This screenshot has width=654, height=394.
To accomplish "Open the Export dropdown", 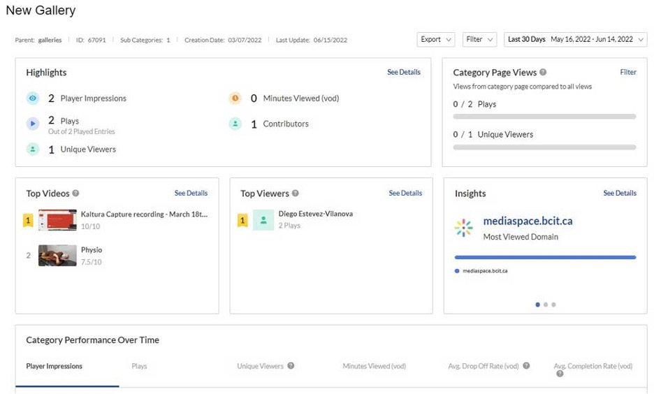I will click(x=437, y=40).
